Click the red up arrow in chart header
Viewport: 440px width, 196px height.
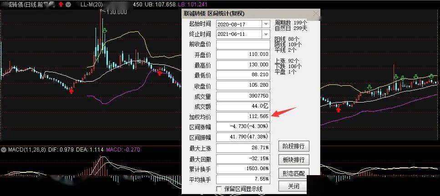tap(61, 4)
